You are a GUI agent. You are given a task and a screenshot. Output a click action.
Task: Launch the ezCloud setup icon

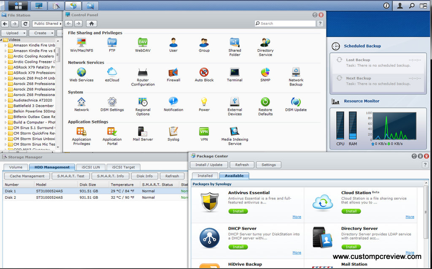click(x=112, y=75)
